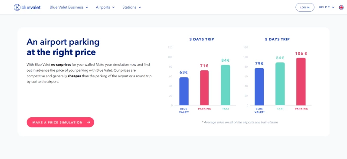Start a price simulation via the pink button

(60, 122)
